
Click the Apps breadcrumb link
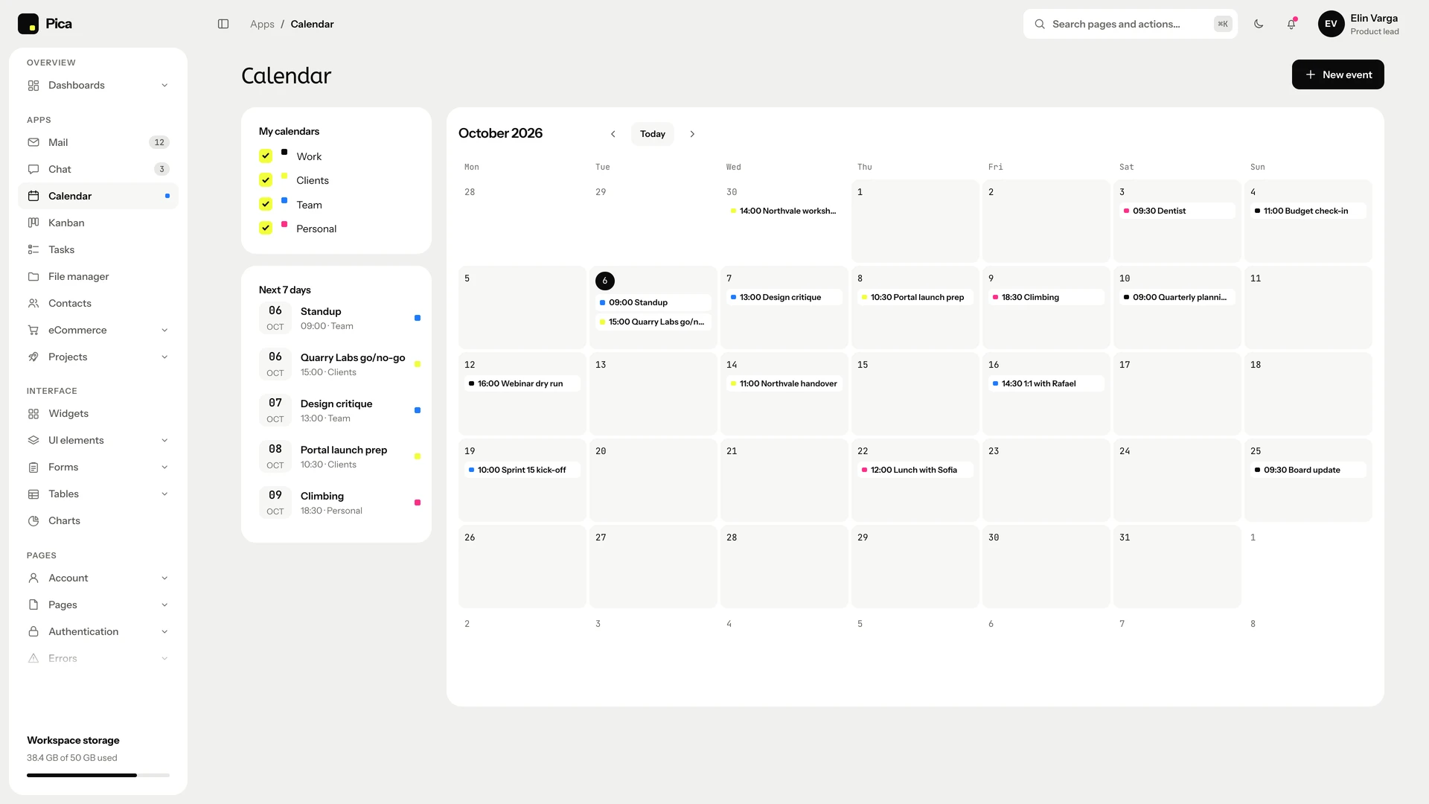pyautogui.click(x=262, y=24)
